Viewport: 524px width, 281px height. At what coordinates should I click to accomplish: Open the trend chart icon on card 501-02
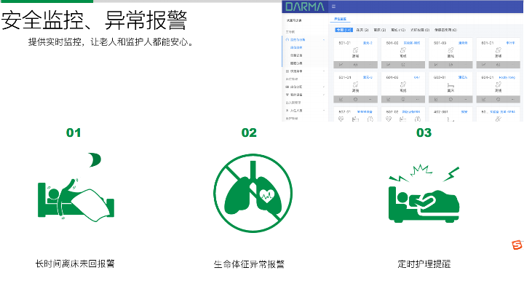click(x=389, y=65)
